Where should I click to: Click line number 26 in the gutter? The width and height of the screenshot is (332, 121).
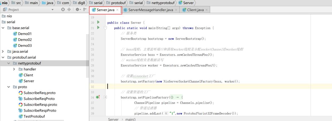(x=92, y=55)
